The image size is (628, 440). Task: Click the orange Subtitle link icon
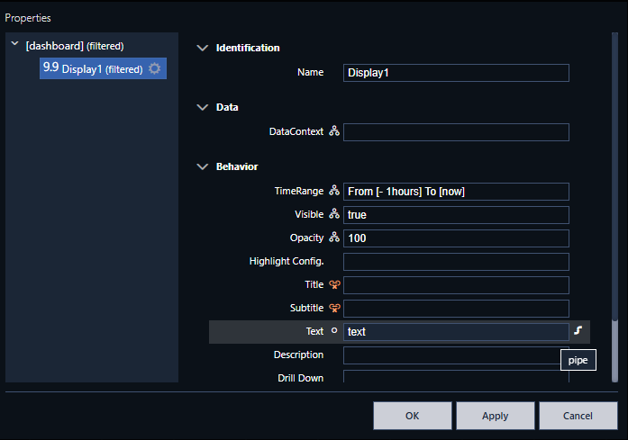click(x=334, y=309)
